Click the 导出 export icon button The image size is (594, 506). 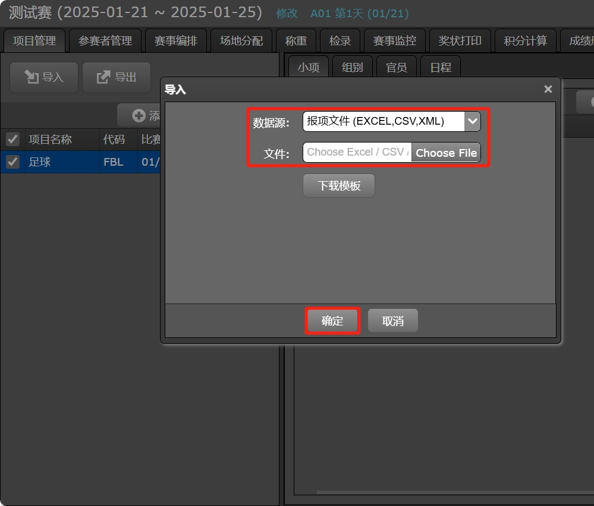117,77
